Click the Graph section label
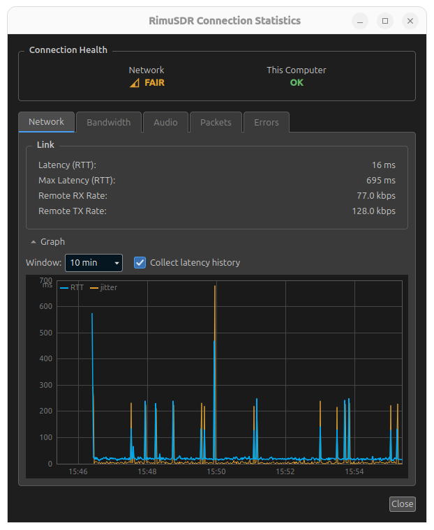The width and height of the screenshot is (434, 530). point(52,242)
